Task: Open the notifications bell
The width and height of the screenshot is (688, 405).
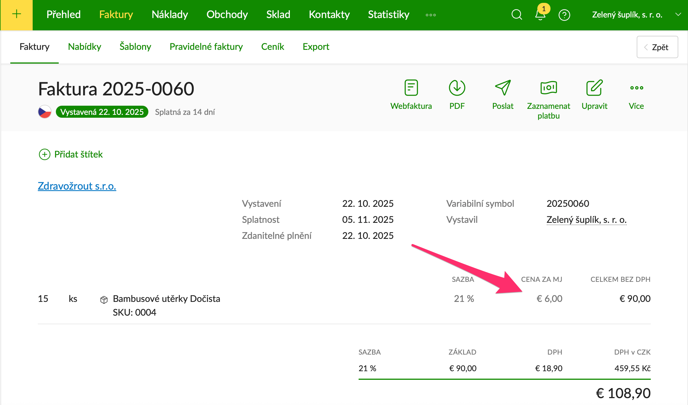Action: (x=540, y=15)
